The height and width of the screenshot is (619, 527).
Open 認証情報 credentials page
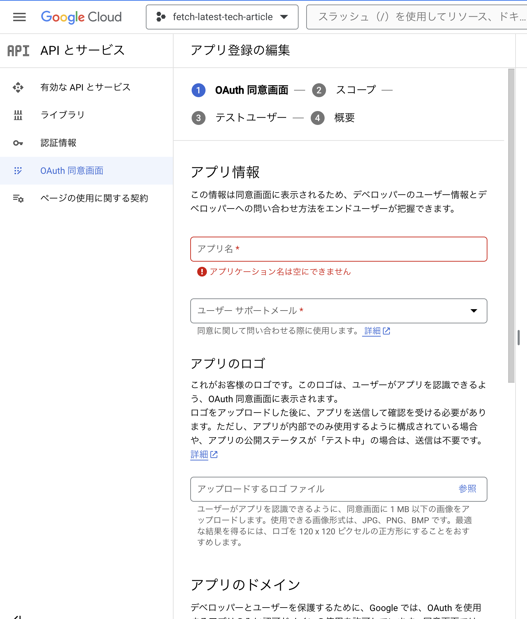click(x=86, y=143)
